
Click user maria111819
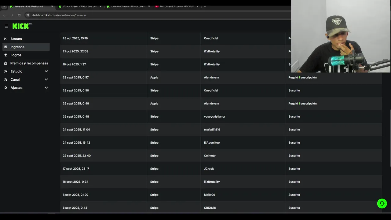tap(212, 130)
